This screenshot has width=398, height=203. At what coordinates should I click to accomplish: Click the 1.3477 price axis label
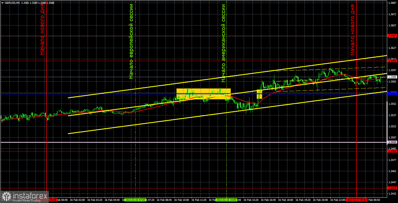pyautogui.click(x=392, y=160)
